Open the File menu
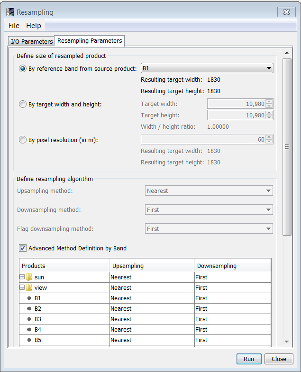The height and width of the screenshot is (372, 301). tap(14, 25)
